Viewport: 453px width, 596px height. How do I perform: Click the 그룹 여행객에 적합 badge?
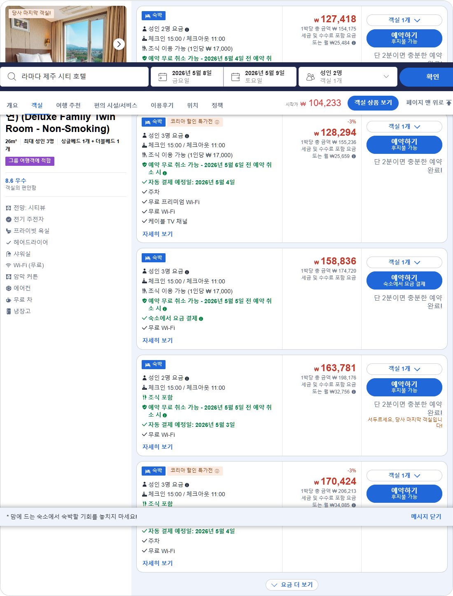coord(30,161)
